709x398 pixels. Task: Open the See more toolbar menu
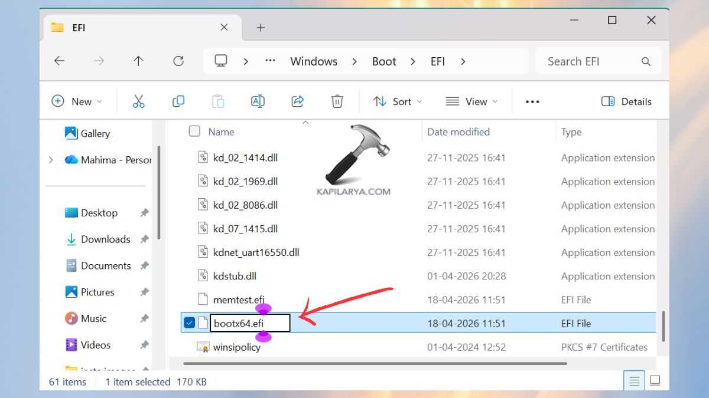[x=532, y=101]
